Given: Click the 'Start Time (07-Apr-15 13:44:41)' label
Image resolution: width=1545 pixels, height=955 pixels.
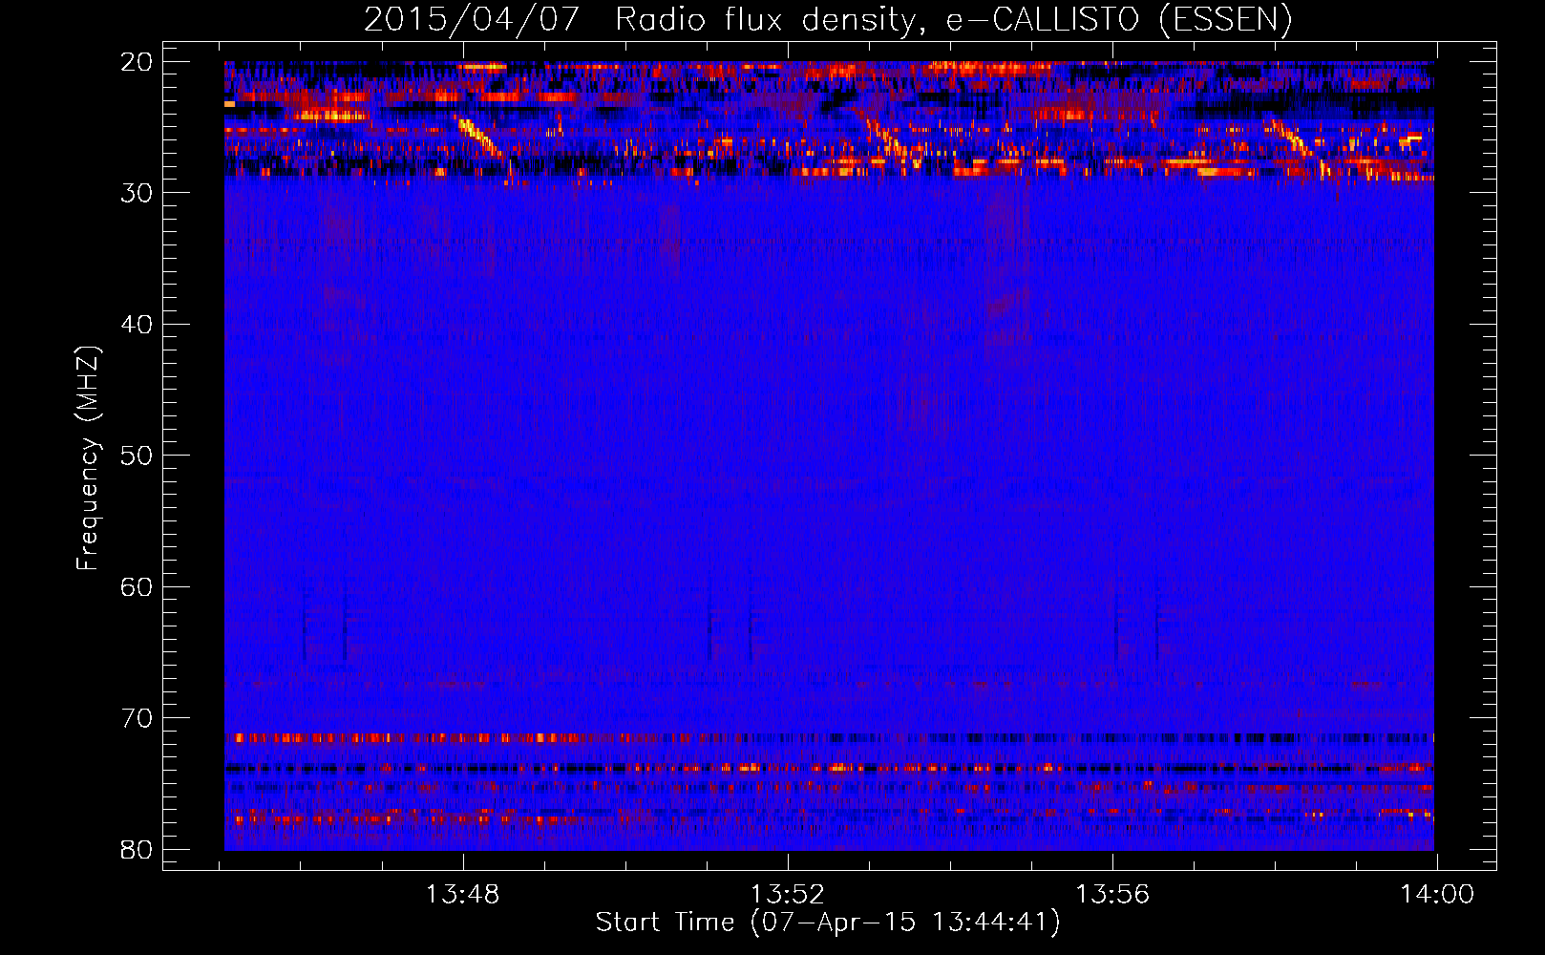Looking at the screenshot, I should click(x=828, y=923).
